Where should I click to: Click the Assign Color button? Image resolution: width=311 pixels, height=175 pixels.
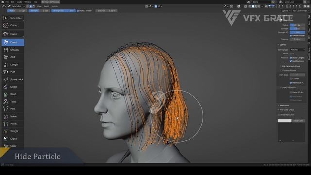tap(298, 121)
